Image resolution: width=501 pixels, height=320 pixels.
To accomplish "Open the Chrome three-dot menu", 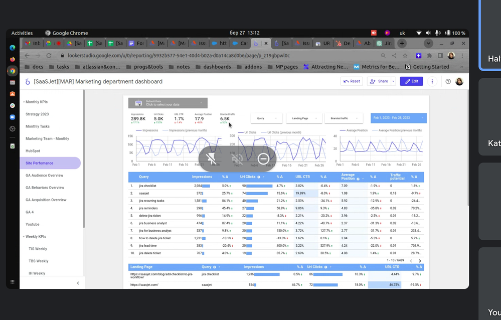I will [x=462, y=56].
